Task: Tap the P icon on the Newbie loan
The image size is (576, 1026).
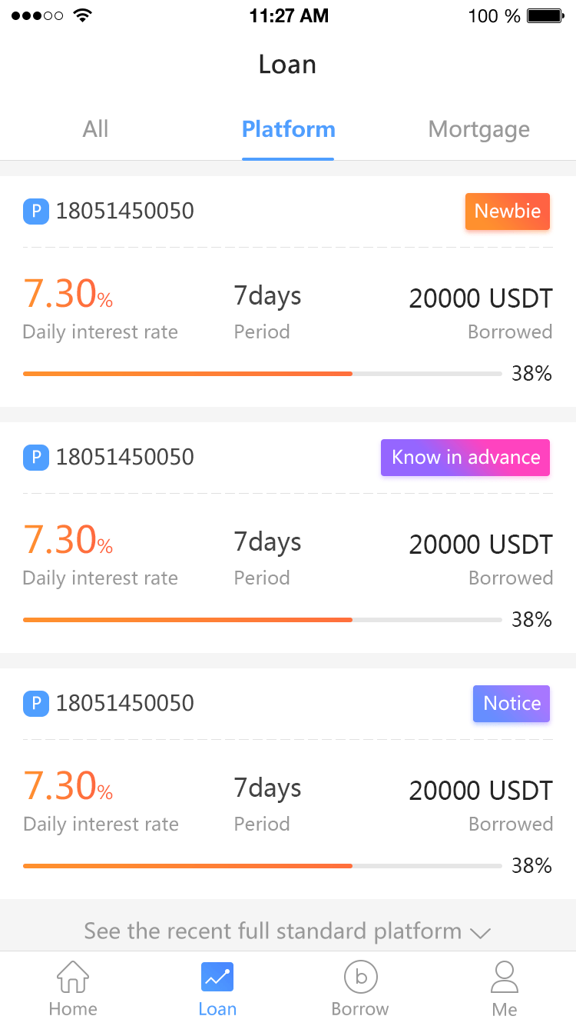Action: click(x=36, y=211)
